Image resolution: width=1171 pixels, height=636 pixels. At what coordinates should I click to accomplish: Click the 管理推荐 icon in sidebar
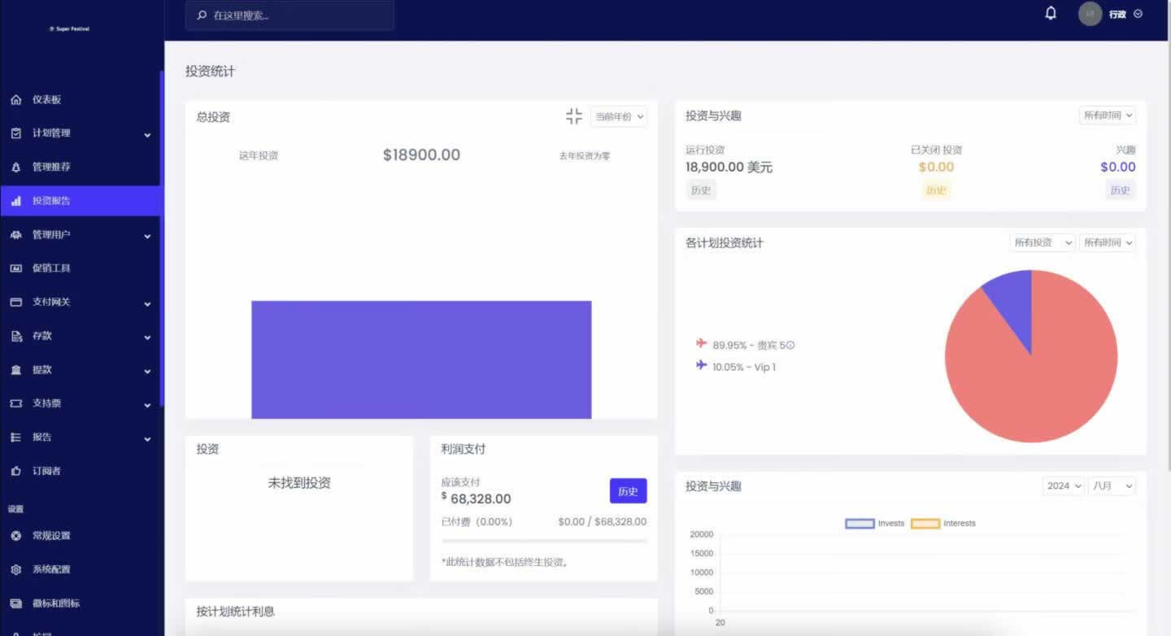15,167
